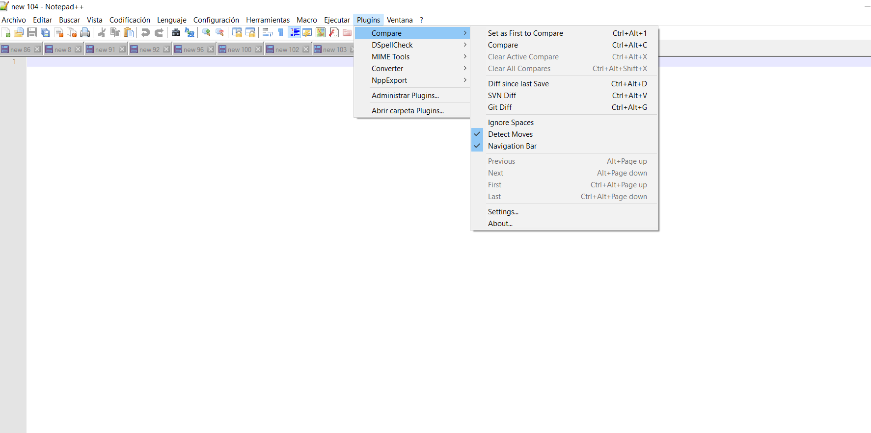Screen dimensions: 871x433
Task: Print the document using the printer icon
Action: click(85, 33)
